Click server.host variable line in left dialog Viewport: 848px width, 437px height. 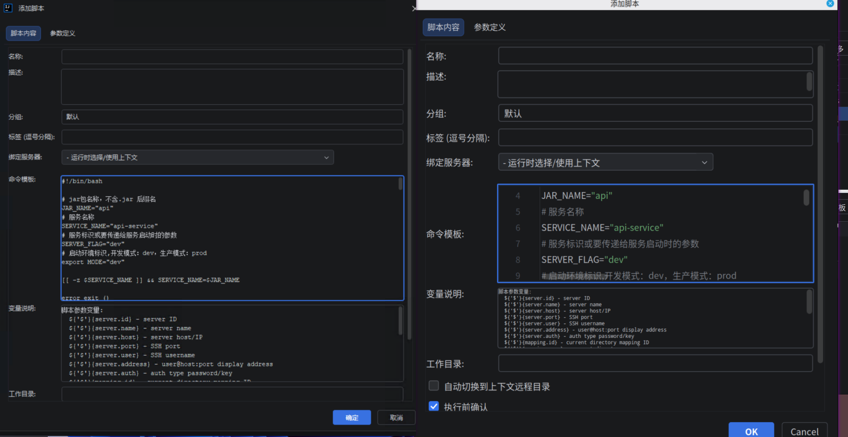coord(136,337)
